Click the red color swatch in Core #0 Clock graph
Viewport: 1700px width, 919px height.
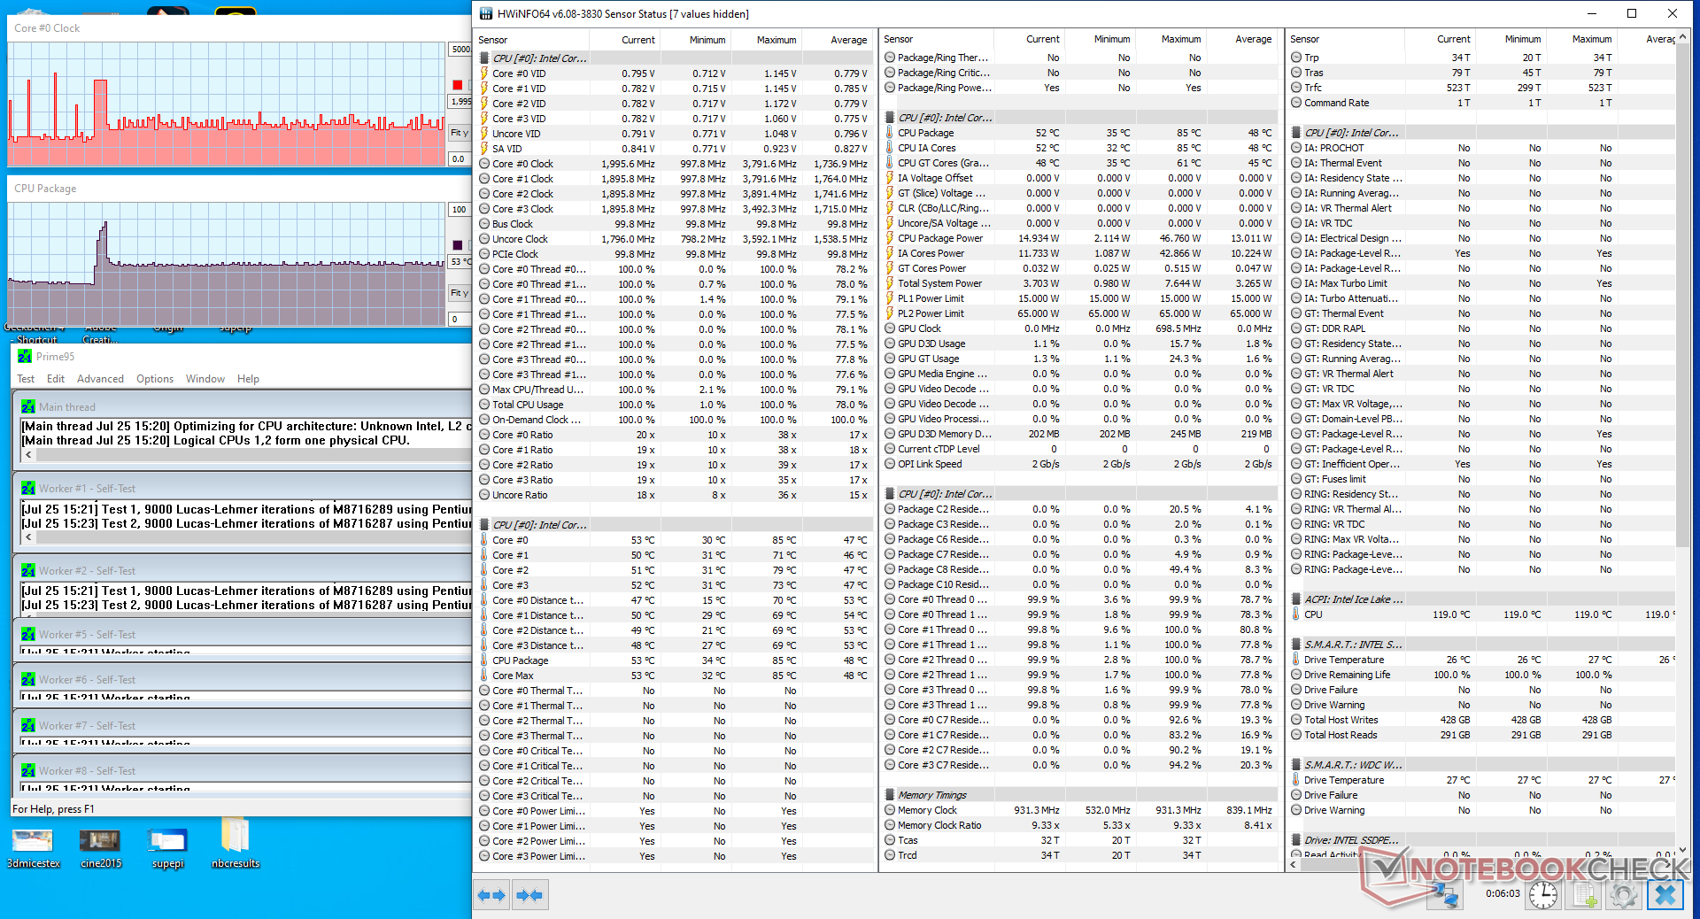click(458, 85)
